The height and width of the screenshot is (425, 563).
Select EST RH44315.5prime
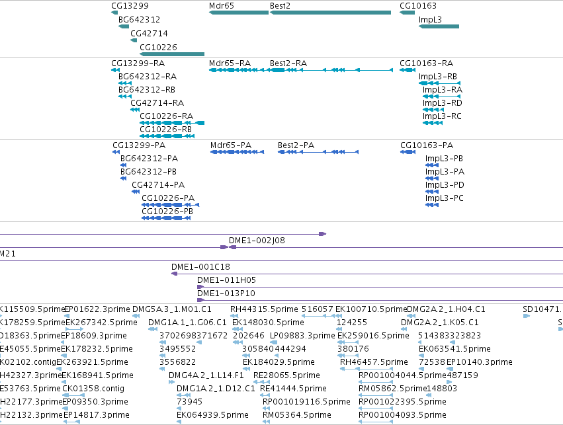pos(264,309)
